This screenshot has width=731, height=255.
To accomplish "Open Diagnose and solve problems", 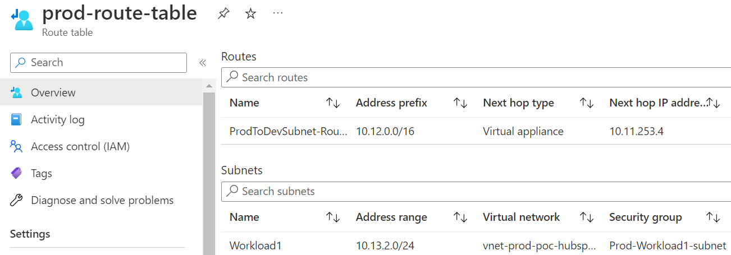I will click(x=102, y=200).
